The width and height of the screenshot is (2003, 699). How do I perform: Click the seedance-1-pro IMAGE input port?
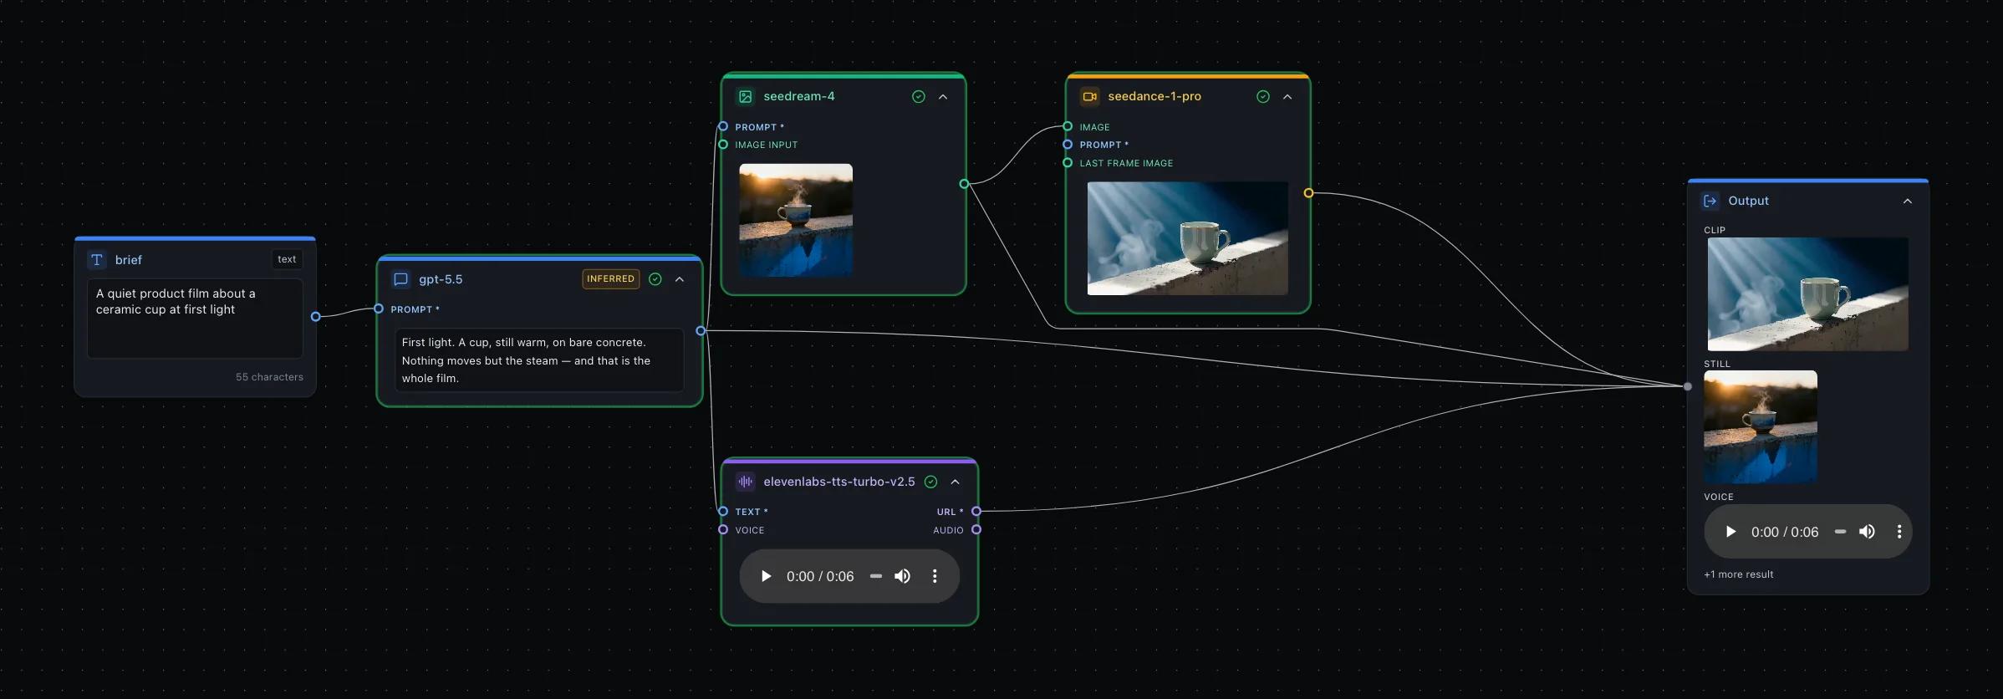coord(1068,126)
